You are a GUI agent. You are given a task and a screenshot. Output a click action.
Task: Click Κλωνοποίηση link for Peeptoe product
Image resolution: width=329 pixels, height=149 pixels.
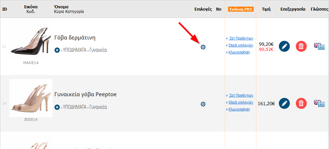click(239, 109)
